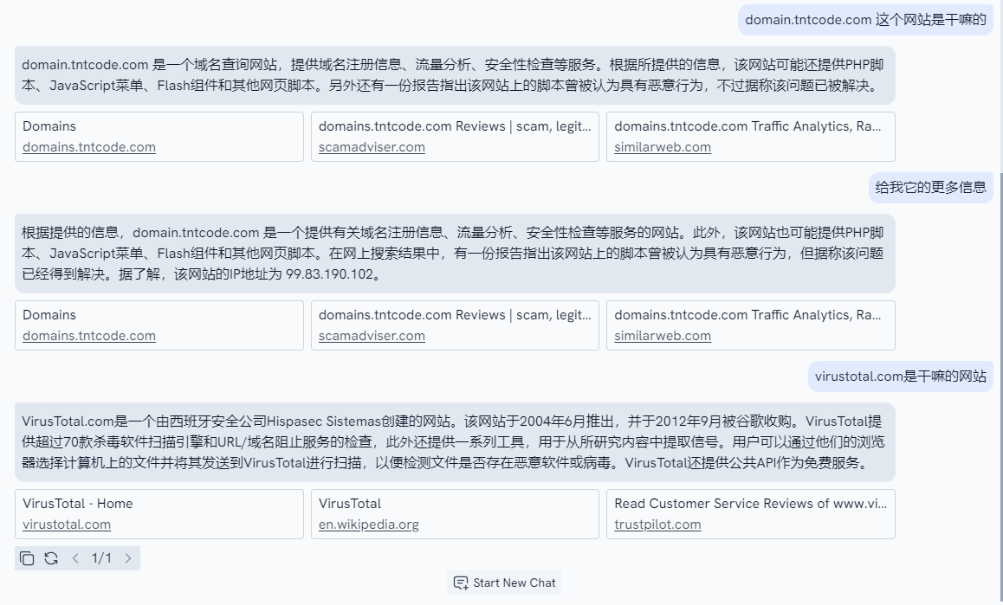Open similarweb.com link below the IP-address answer

click(663, 336)
